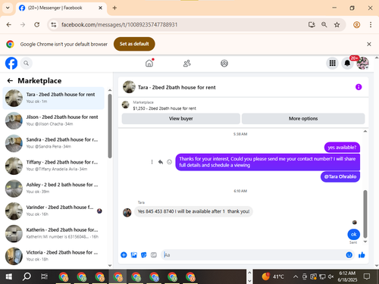
Task: Click the conversation list scrollbar
Action: pos(110,126)
